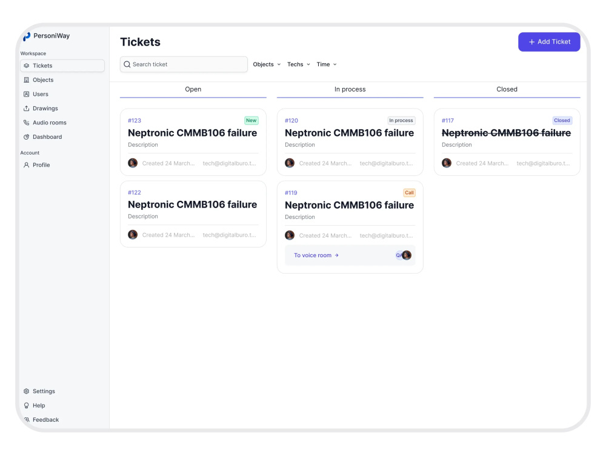Click the arrow after To voice room

tap(336, 255)
